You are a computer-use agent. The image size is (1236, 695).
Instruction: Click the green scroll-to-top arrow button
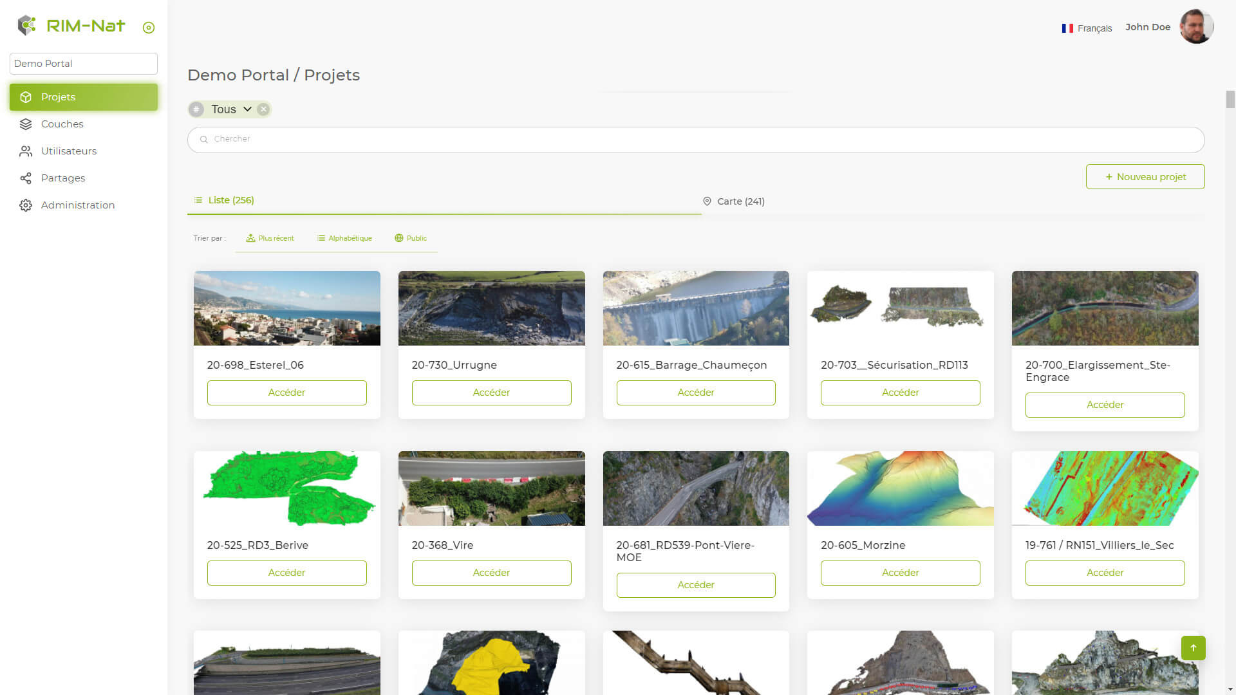(1193, 648)
